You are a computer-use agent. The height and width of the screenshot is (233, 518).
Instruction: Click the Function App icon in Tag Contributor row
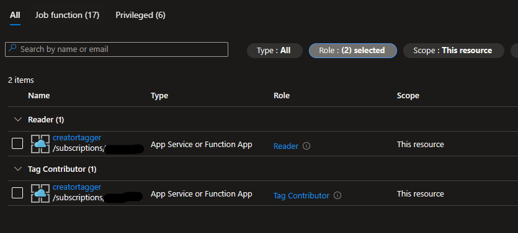coord(40,193)
